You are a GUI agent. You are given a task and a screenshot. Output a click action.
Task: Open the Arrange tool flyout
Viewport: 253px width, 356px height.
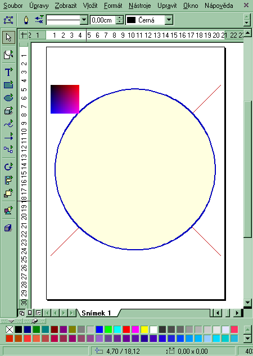pyautogui.click(x=8, y=193)
